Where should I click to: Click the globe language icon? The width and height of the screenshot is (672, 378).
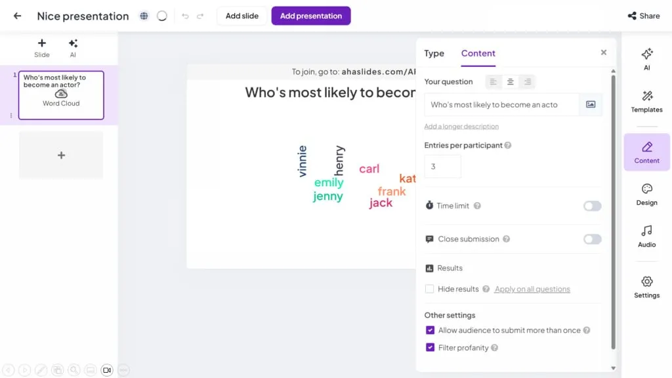click(x=144, y=16)
